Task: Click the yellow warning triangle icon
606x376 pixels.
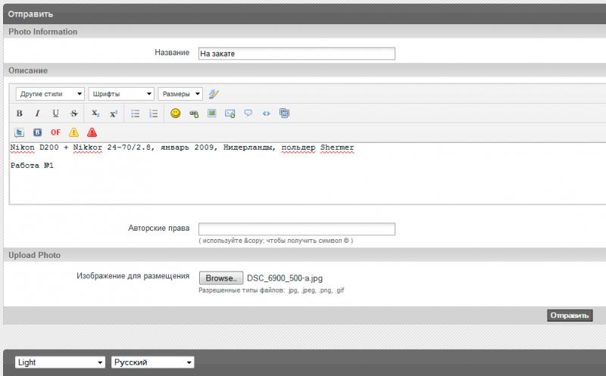Action: click(x=73, y=132)
